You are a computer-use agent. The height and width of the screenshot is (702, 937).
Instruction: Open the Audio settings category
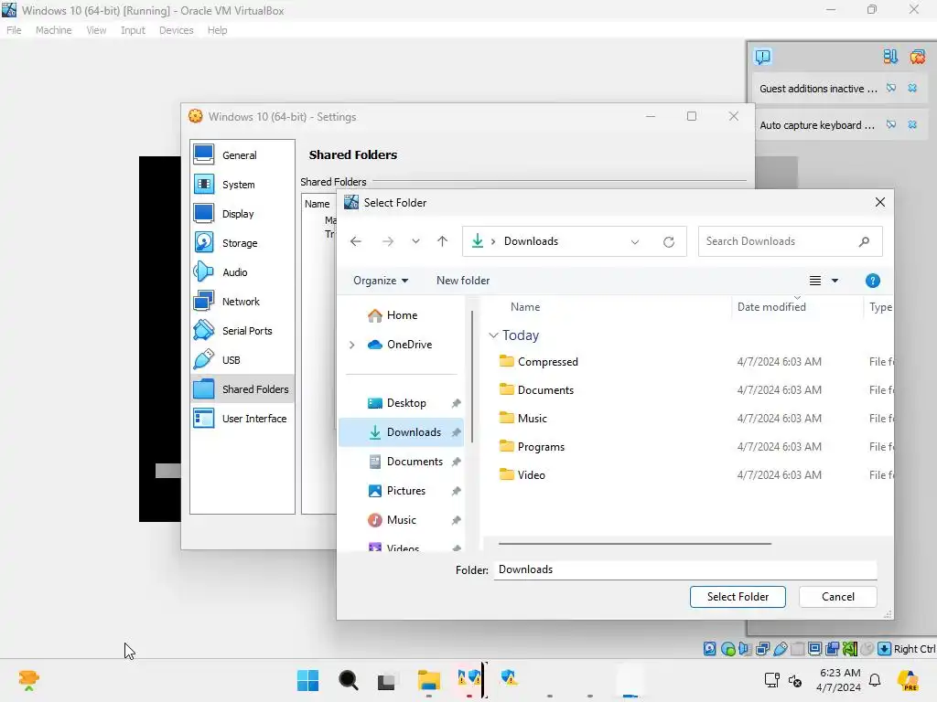coord(242,272)
